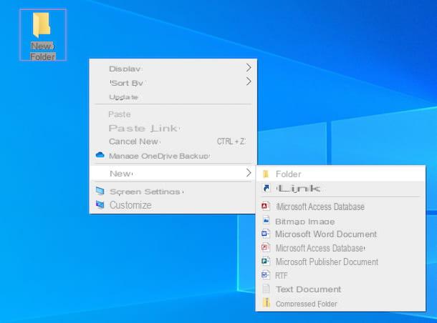The image size is (437, 323).
Task: Expand the Sort By submenu arrow
Action: click(x=249, y=81)
